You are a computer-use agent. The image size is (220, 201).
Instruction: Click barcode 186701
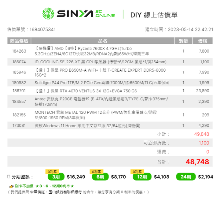click(x=19, y=91)
